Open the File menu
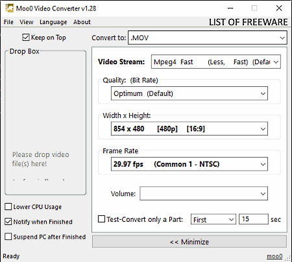The width and height of the screenshot is (292, 262). tap(8, 22)
